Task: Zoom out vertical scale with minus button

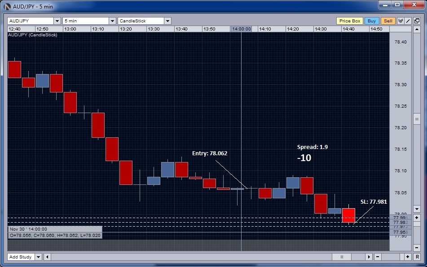Action: pyautogui.click(x=417, y=248)
